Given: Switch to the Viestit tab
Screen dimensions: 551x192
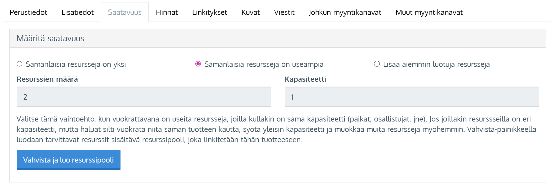Looking at the screenshot, I should tap(284, 12).
